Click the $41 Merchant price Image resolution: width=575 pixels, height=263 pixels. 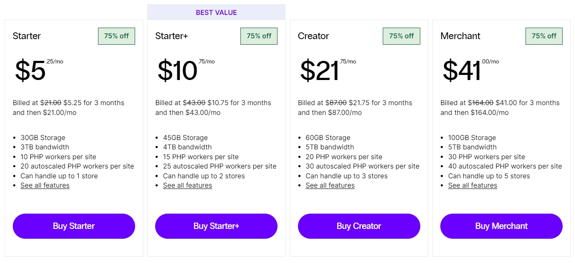(462, 71)
